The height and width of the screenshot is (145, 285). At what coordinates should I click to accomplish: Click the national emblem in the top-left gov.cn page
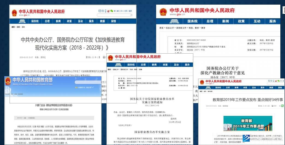click(x=14, y=13)
